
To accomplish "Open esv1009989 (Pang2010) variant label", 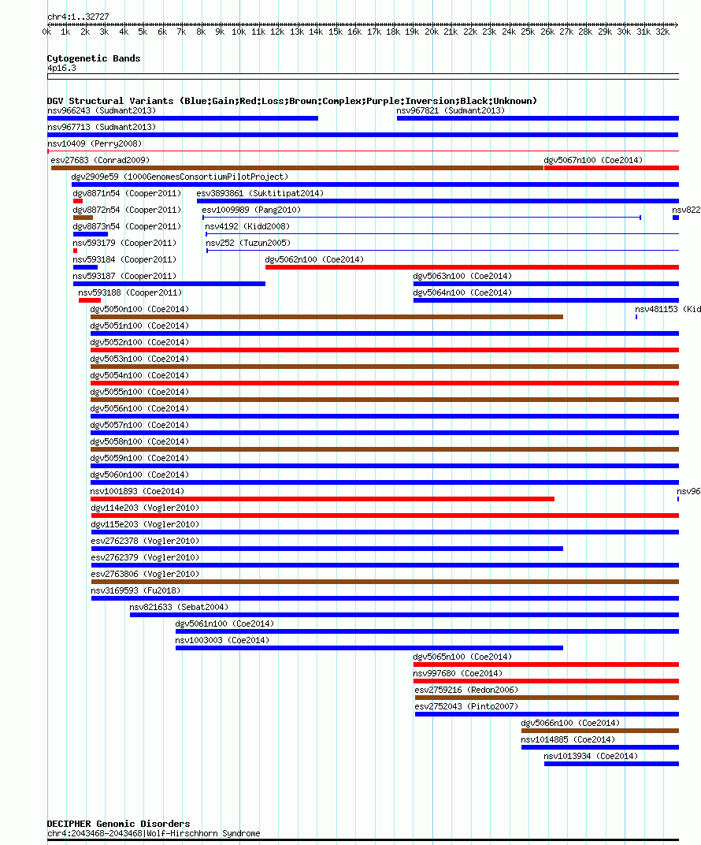I will [x=251, y=210].
